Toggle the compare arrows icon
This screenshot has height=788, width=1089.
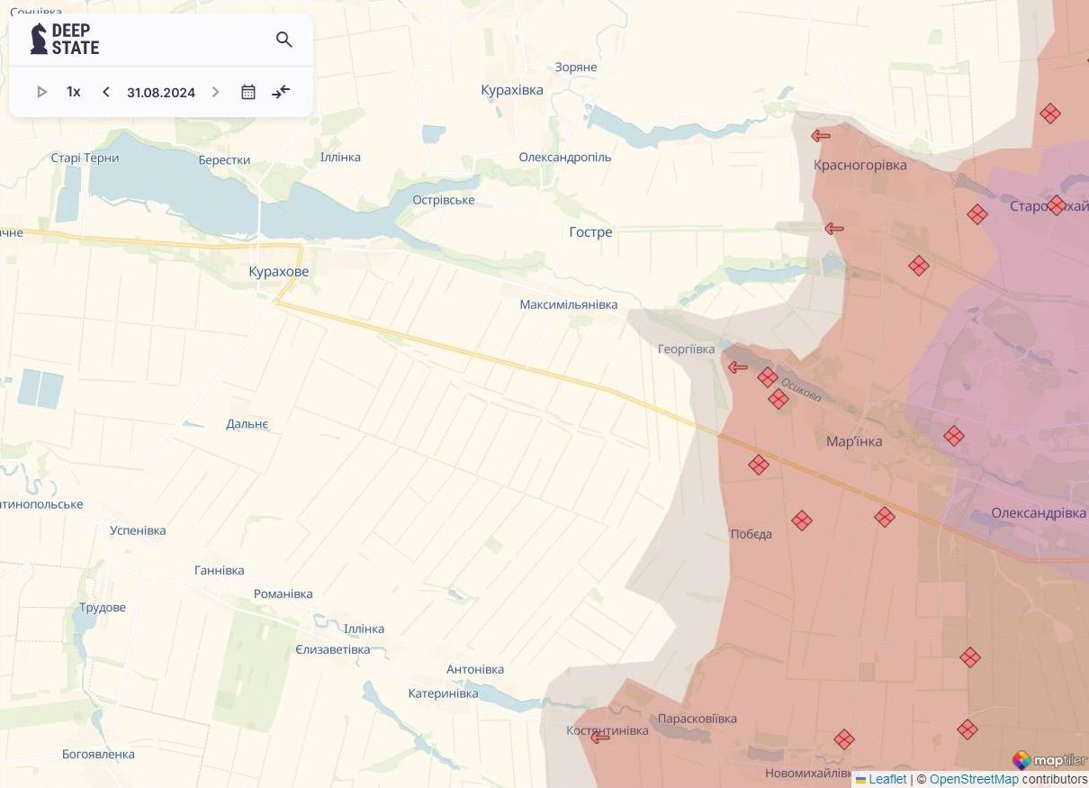tap(281, 92)
